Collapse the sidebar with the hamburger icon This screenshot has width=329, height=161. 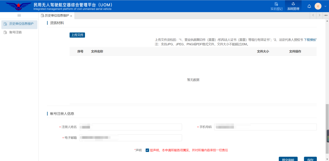(x=19, y=15)
